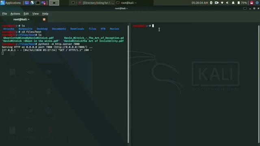Click the blue logout session icon
Screen dimensions: 260x146
257,3
